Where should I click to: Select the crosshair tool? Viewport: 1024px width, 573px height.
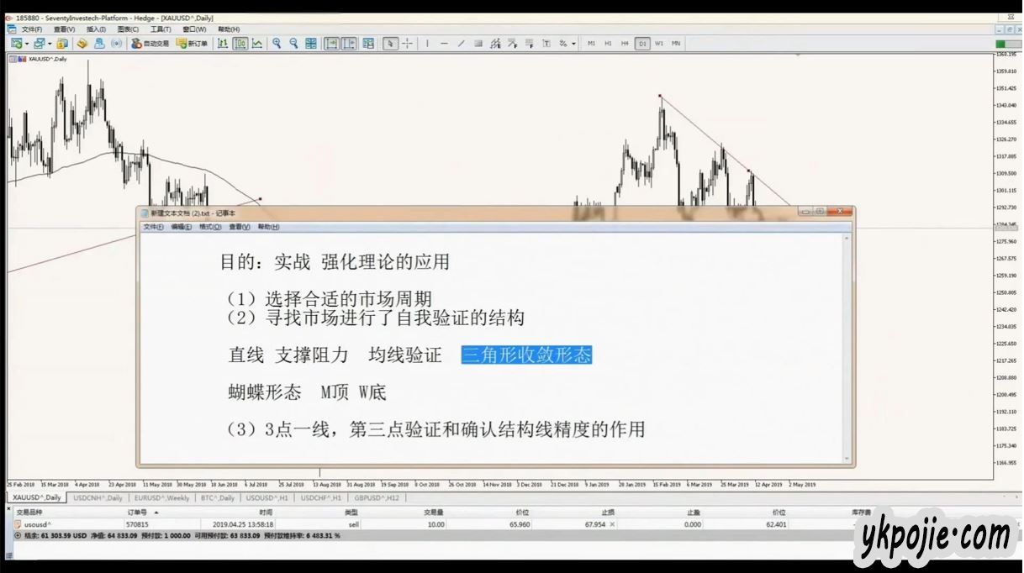click(407, 44)
